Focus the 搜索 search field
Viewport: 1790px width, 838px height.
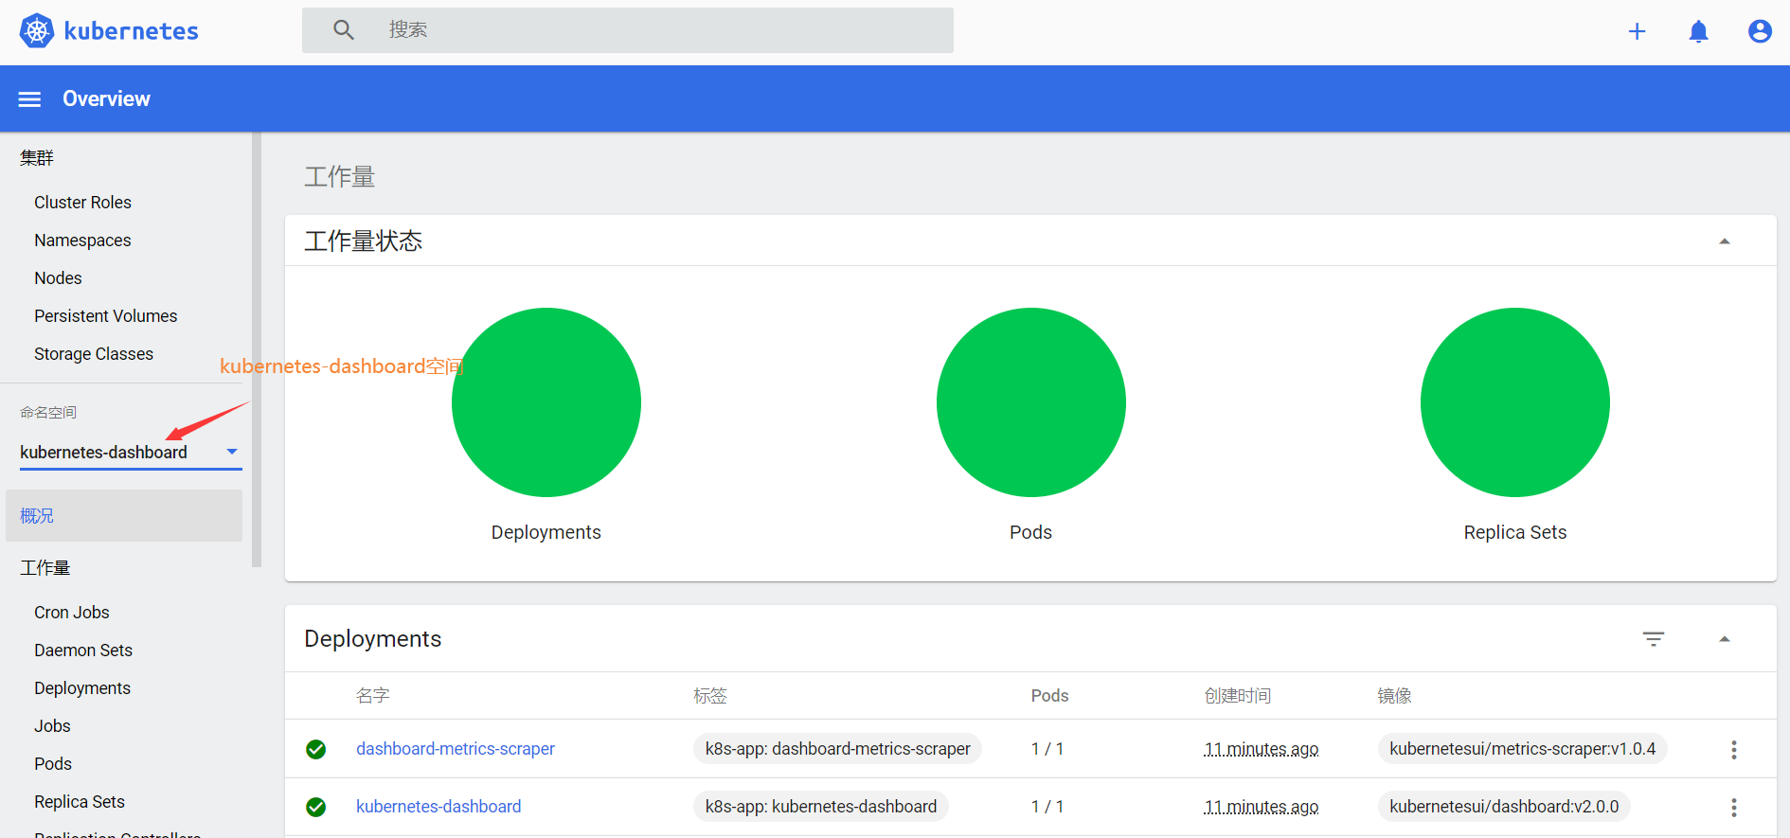click(x=627, y=30)
